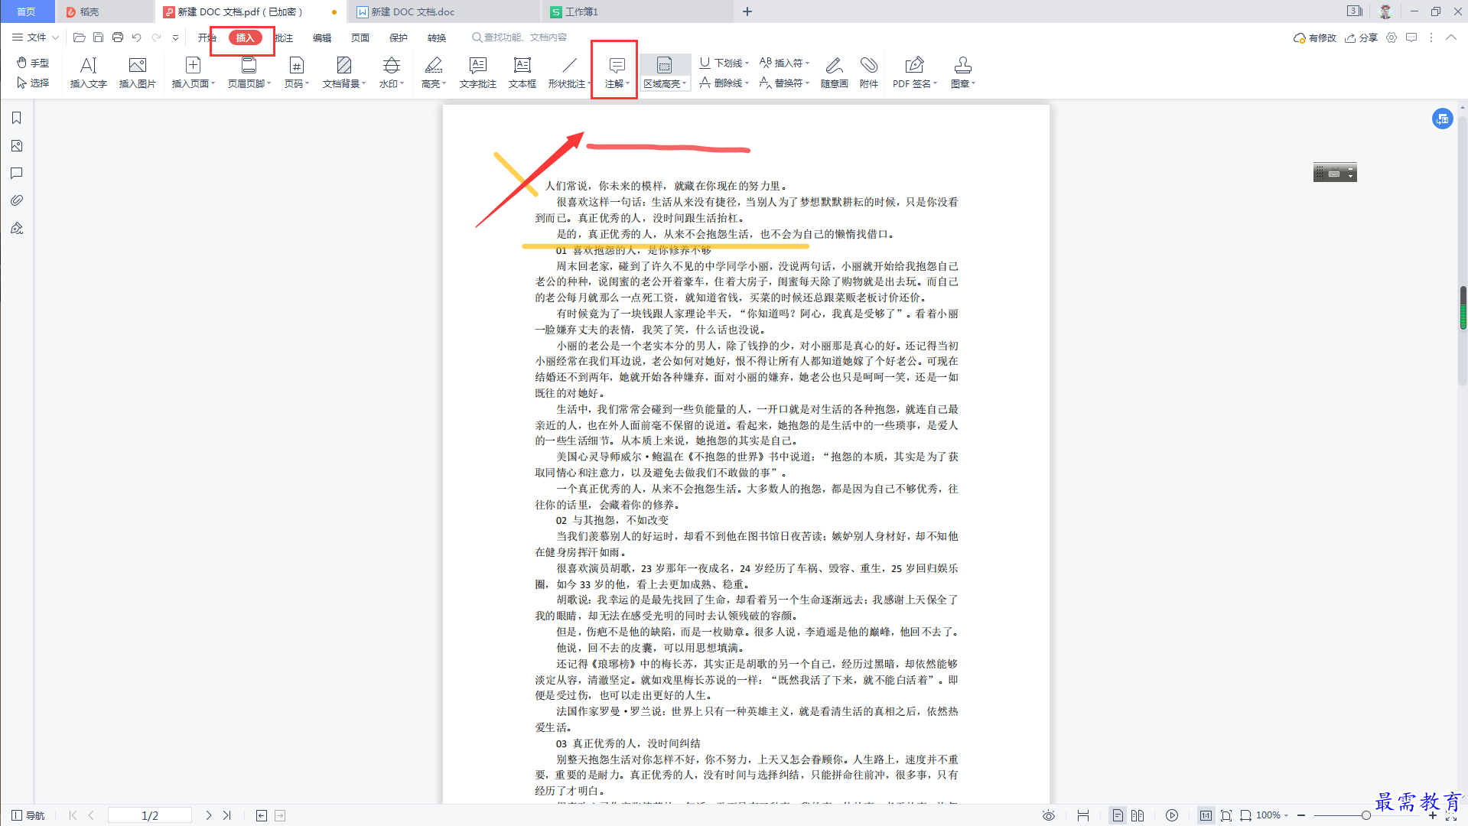Image resolution: width=1468 pixels, height=826 pixels.
Task: Click the 有修改 cloud status button
Action: [1315, 37]
